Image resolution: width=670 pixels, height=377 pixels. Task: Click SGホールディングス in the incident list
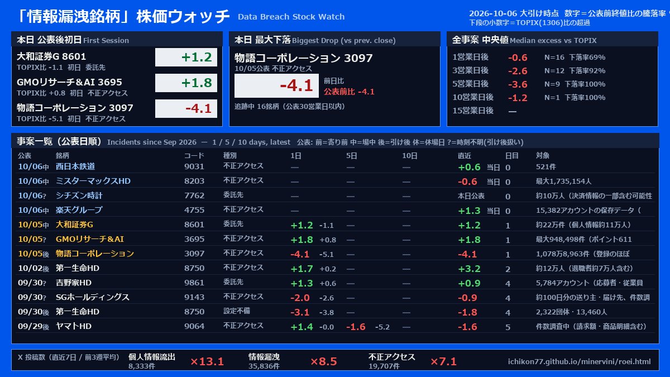point(93,297)
